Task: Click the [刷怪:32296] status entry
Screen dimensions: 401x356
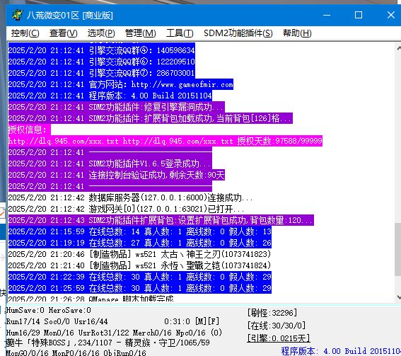Action: (272, 313)
